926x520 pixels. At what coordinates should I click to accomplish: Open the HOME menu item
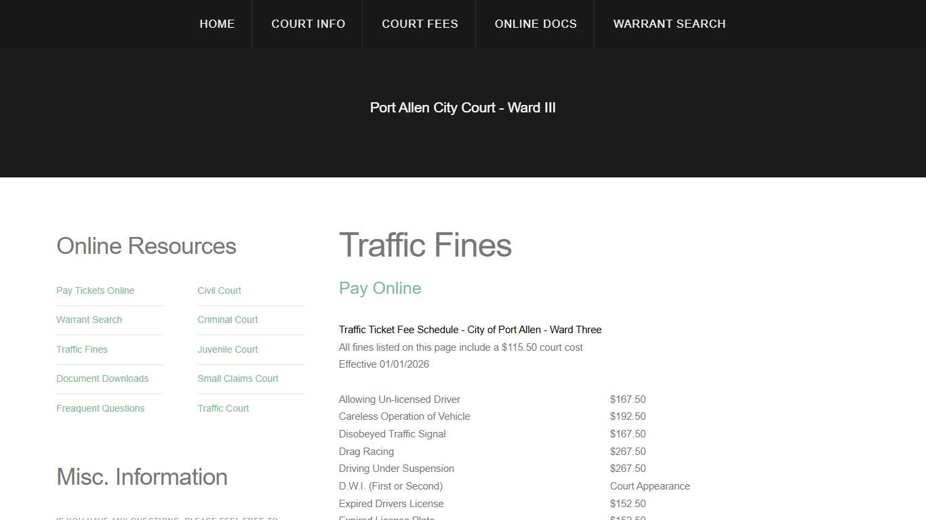click(x=217, y=24)
